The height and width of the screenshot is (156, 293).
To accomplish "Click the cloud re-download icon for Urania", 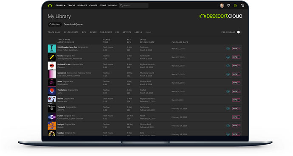I will click(228, 57).
